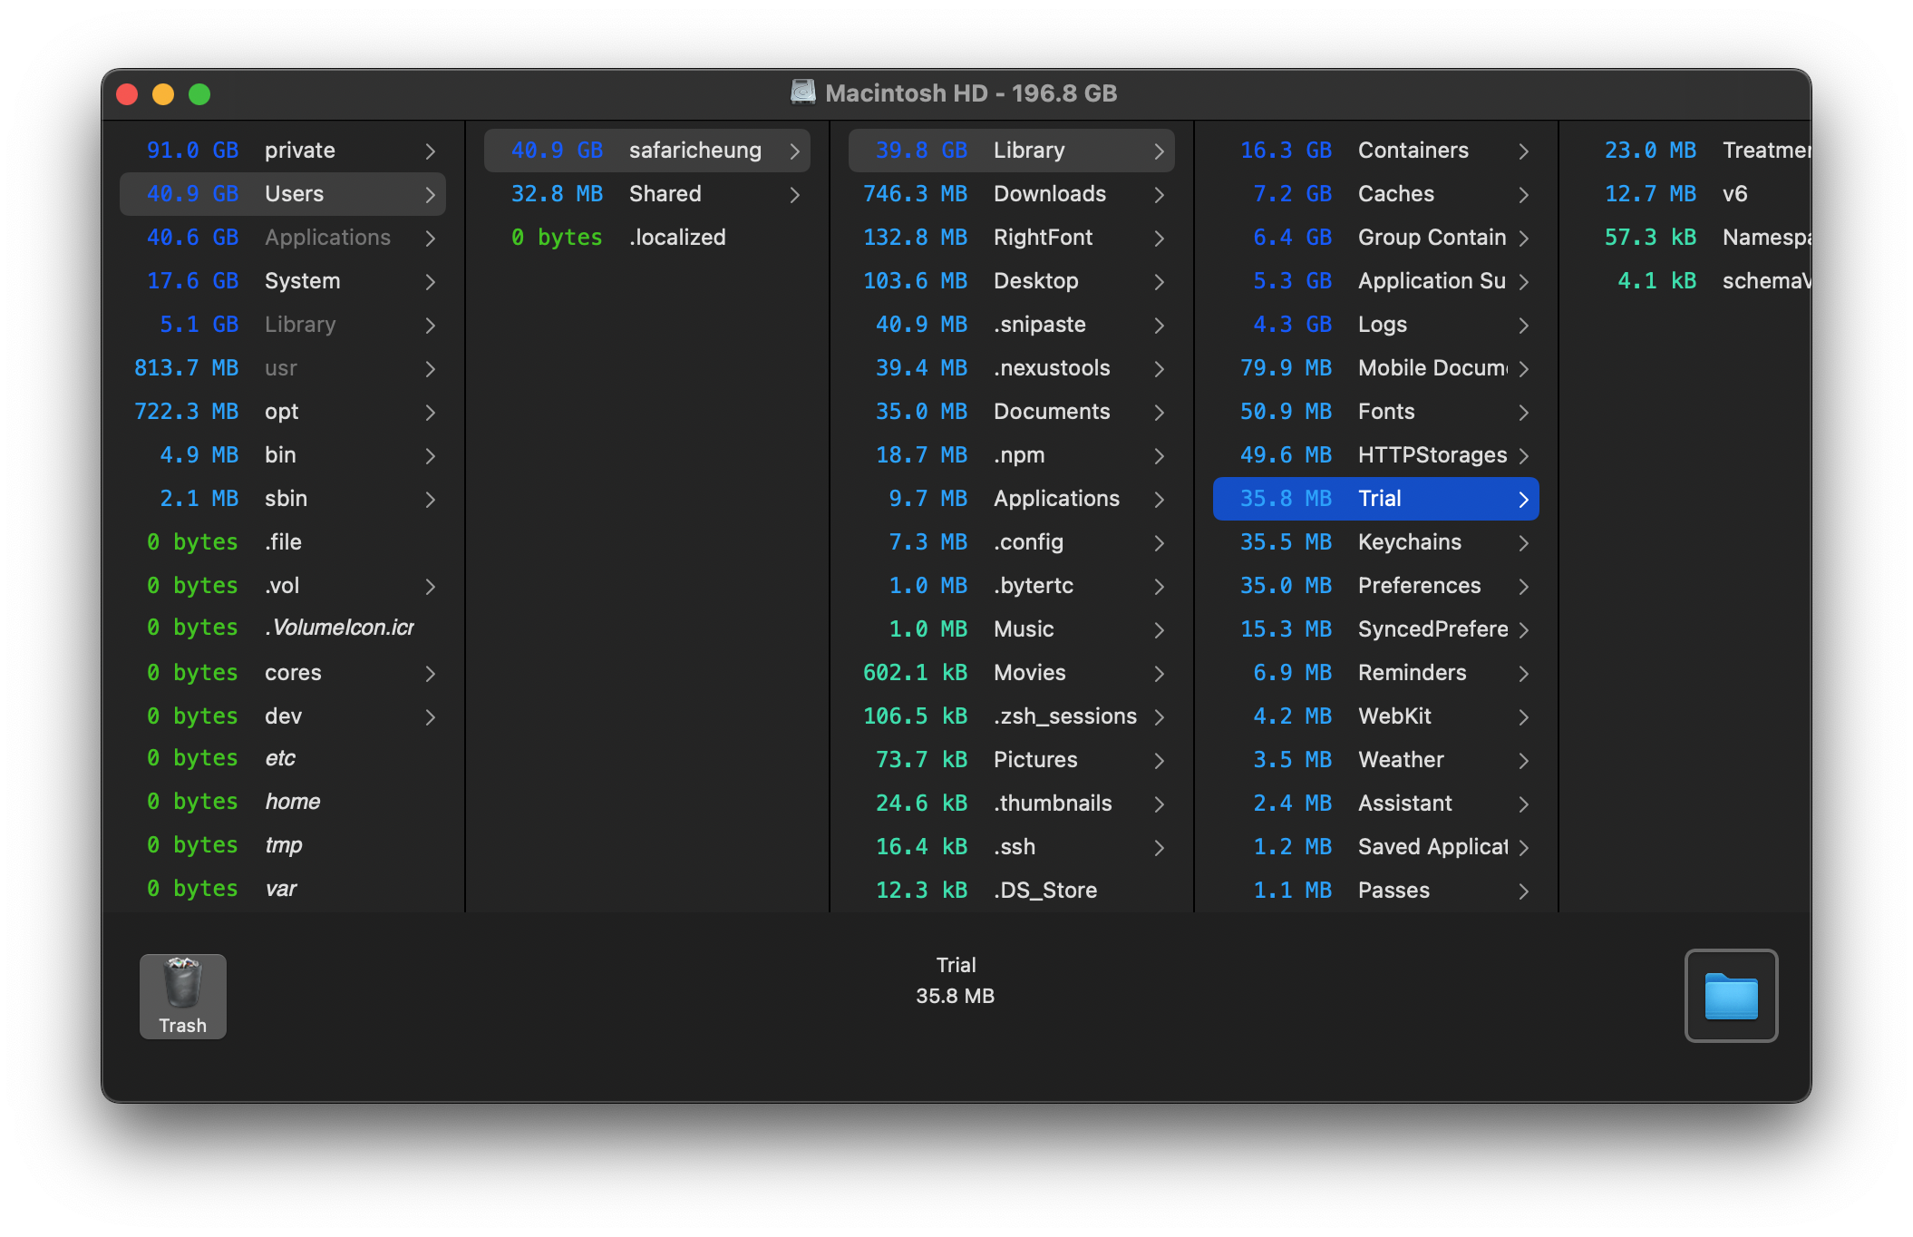Click the hard drive icon in title bar
The width and height of the screenshot is (1913, 1237).
coord(802,93)
